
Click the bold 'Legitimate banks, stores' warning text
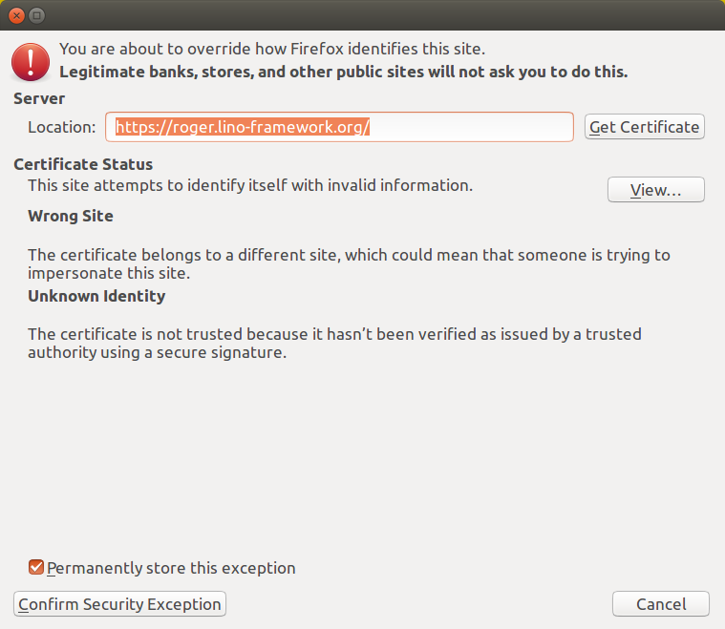(x=344, y=73)
